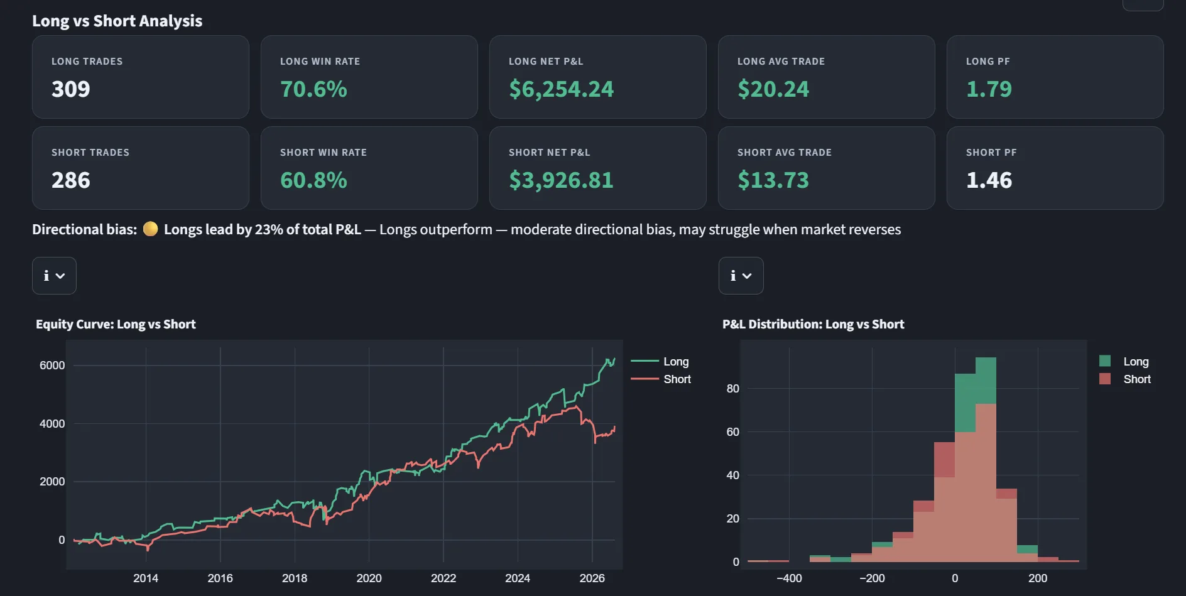Click the Long Win Rate 70.6% value
Image resolution: width=1186 pixels, height=596 pixels.
[x=313, y=89]
